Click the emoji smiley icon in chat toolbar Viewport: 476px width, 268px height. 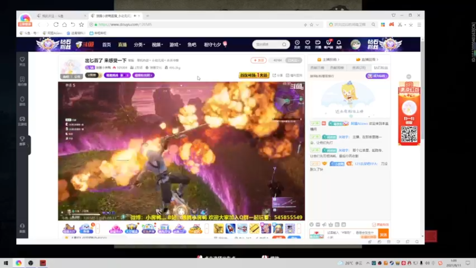[x=311, y=225]
